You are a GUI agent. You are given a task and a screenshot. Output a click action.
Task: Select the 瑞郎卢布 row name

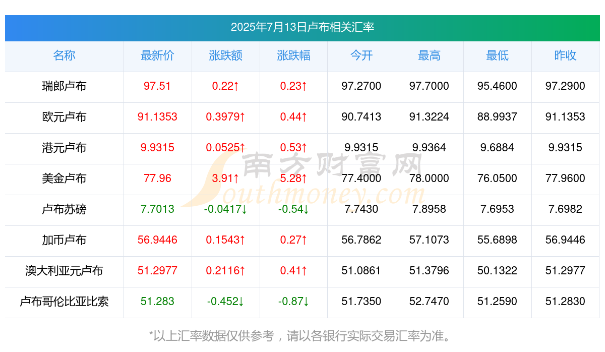click(64, 86)
